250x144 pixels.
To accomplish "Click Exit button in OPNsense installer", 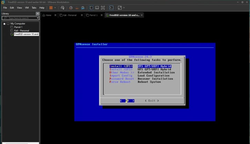I will coord(152,101).
